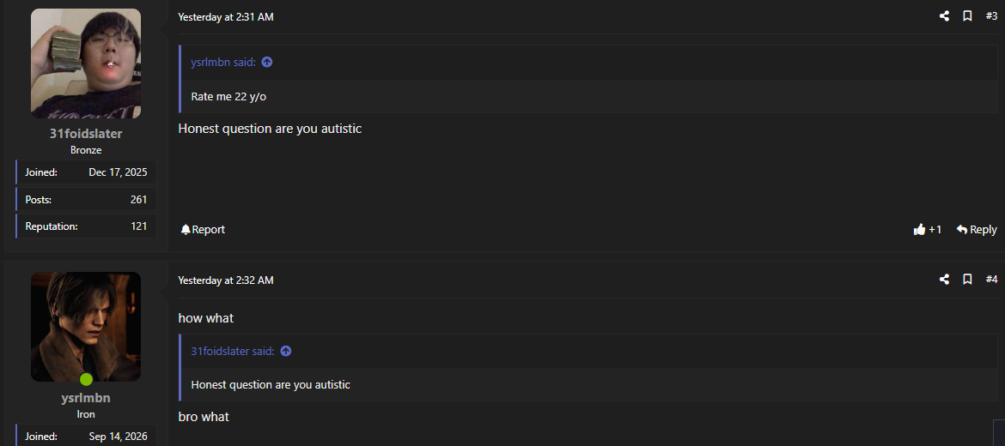The width and height of the screenshot is (1005, 446).
Task: Click the 'ysrlmbn said:' quote header link
Action: click(223, 62)
